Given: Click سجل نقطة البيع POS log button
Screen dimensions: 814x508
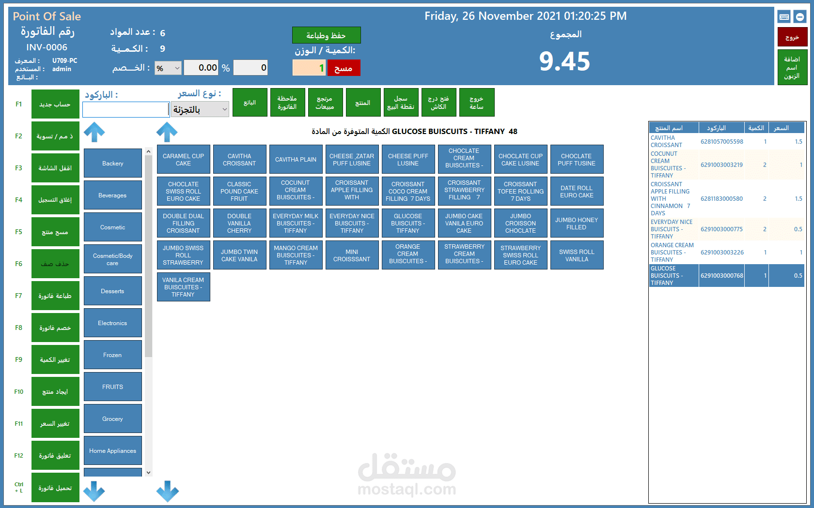Looking at the screenshot, I should pos(401,103).
